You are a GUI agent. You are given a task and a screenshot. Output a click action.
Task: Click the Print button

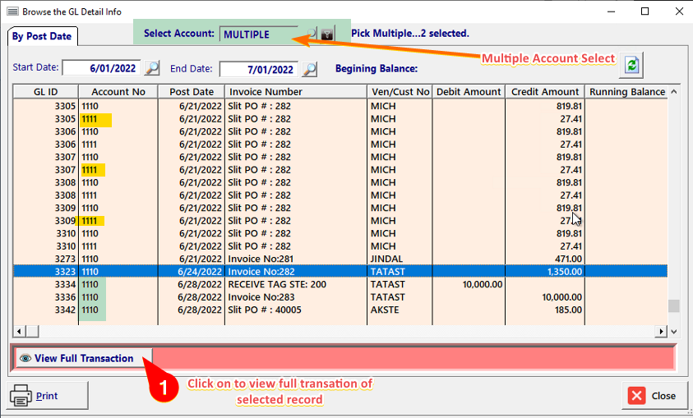tap(48, 396)
